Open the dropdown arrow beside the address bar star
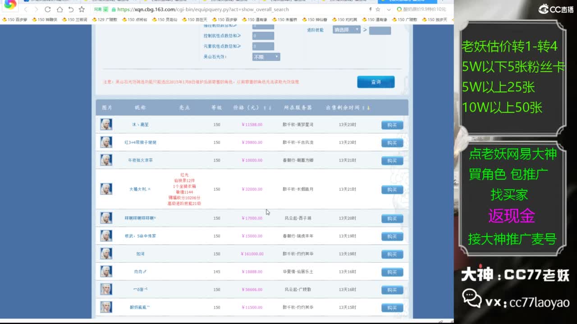Image resolution: width=577 pixels, height=324 pixels. click(388, 9)
